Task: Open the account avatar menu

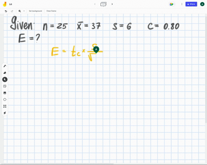Action: (x=202, y=4)
